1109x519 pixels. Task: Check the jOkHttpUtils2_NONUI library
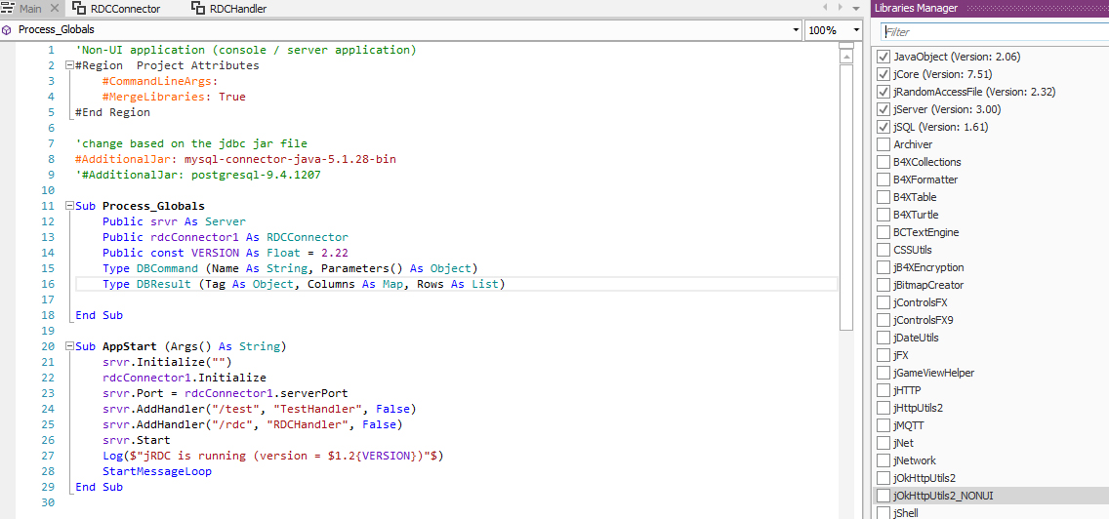coord(883,496)
